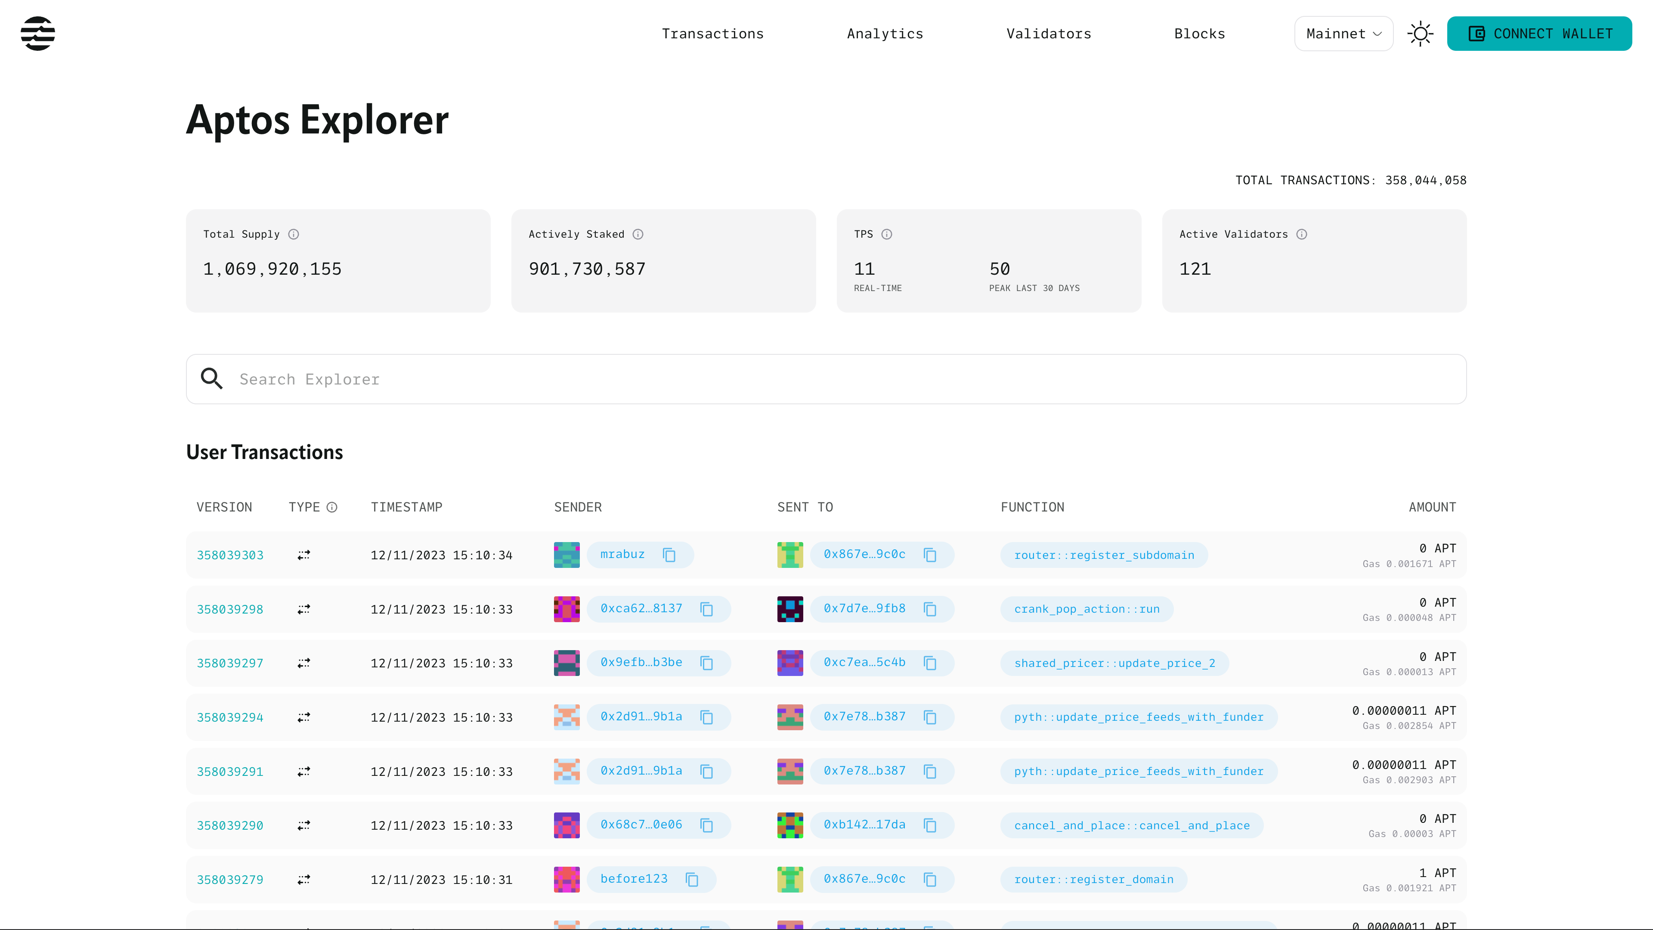Image resolution: width=1653 pixels, height=930 pixels.
Task: Go to the Validators page
Action: click(1049, 34)
